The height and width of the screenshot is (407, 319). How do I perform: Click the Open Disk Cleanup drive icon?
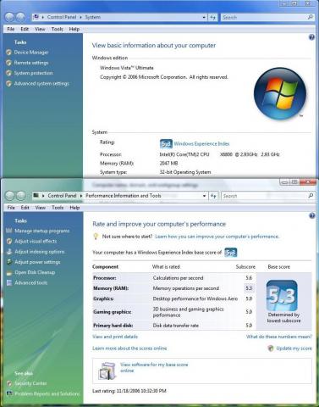[9, 273]
